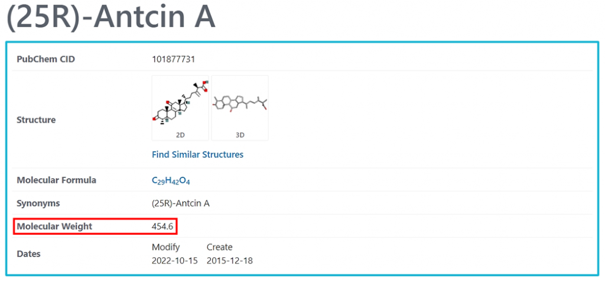Click the Find Similar Structures link
605x281 pixels.
[197, 154]
